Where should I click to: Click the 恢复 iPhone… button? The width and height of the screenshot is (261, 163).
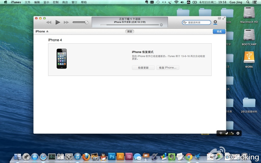168,68
